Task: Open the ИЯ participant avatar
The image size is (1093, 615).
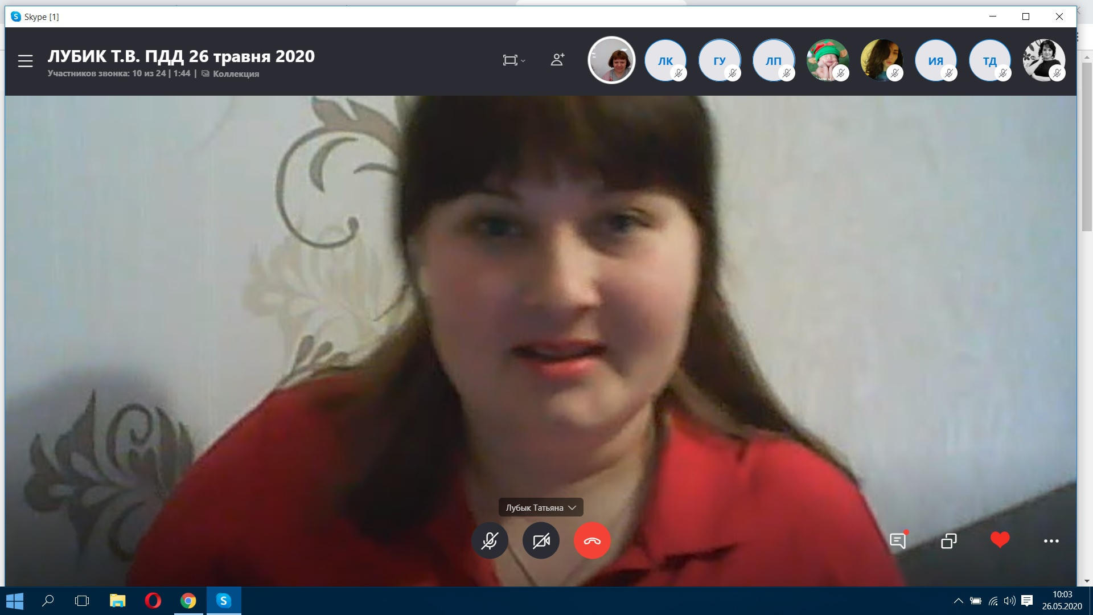Action: point(935,60)
